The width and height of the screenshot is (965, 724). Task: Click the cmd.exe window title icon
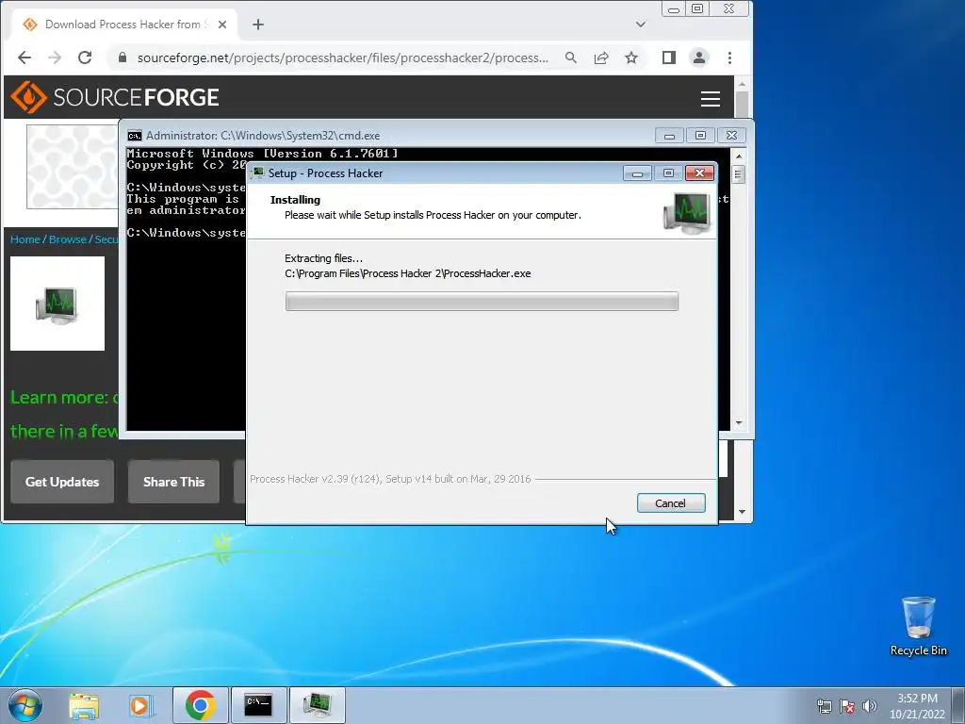click(x=134, y=136)
